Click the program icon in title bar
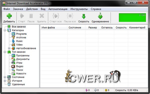 coord(4,3)
